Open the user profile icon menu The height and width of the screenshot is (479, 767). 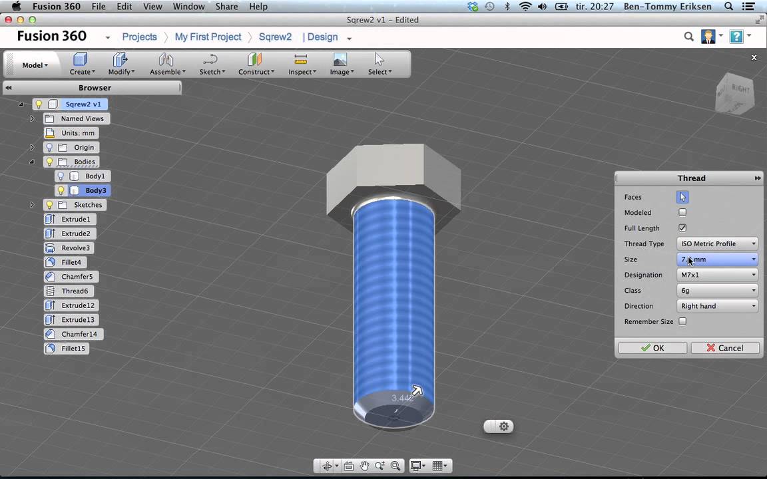tap(711, 36)
